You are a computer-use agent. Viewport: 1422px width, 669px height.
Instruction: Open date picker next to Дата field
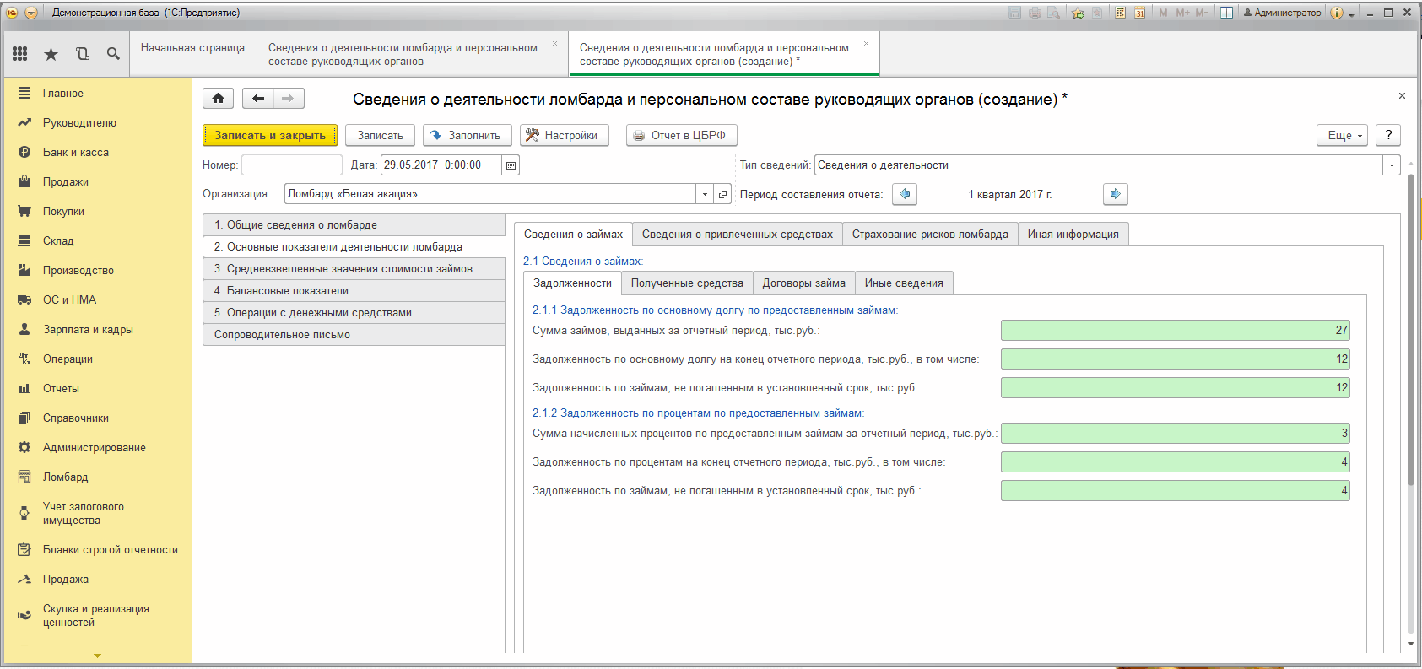[x=511, y=165]
